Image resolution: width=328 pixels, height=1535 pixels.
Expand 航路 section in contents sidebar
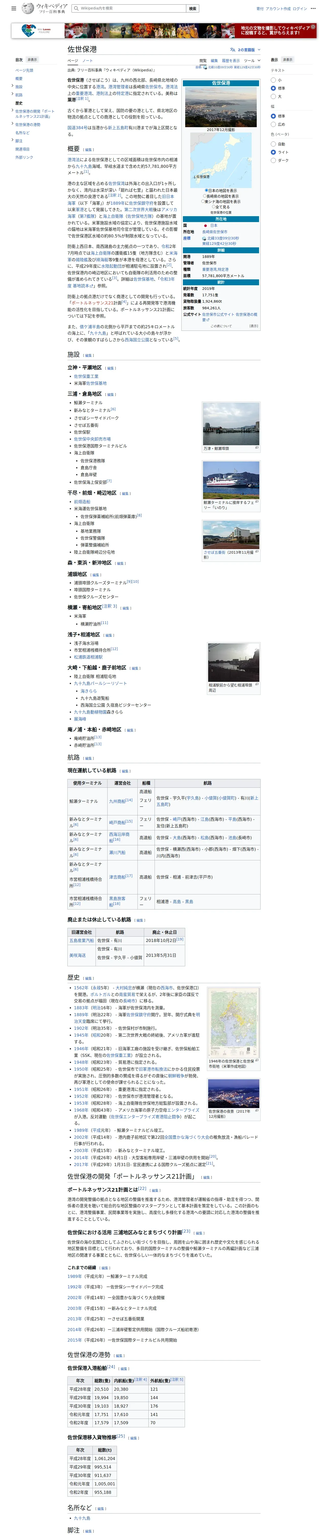point(13,94)
